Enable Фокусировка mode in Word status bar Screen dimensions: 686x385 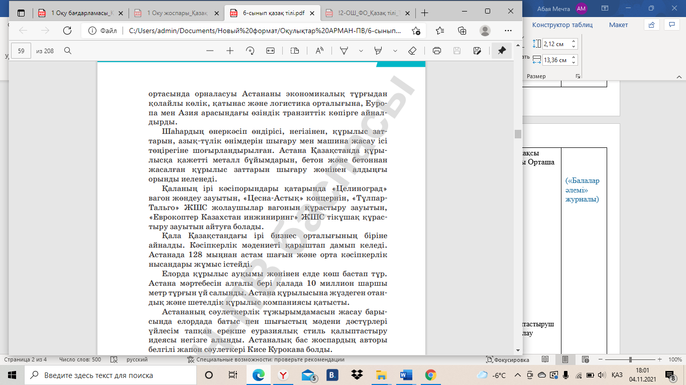tap(508, 359)
